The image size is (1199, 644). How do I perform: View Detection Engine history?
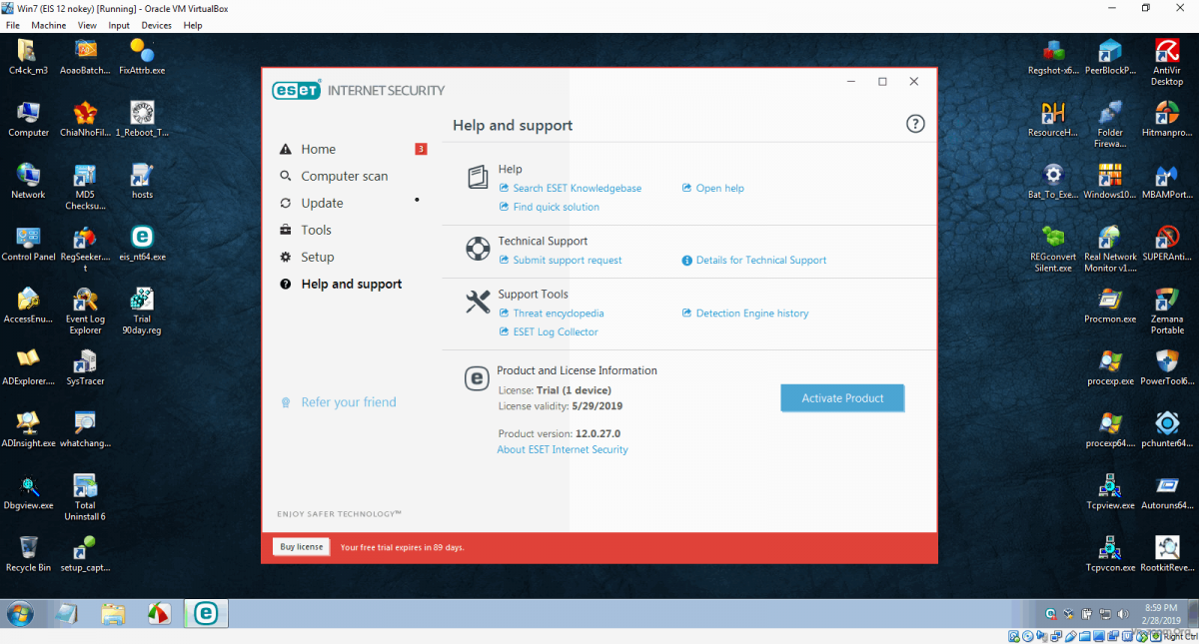751,314
